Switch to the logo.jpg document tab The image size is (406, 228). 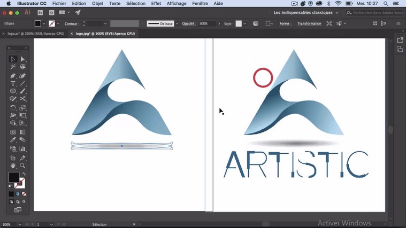tap(105, 34)
